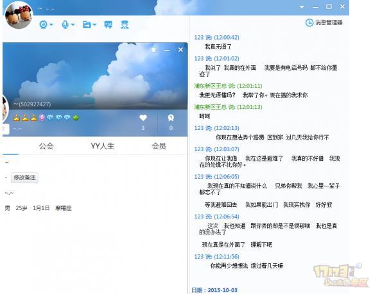
Task: Expand the microphone options dropdown arrow
Action: click(x=73, y=24)
